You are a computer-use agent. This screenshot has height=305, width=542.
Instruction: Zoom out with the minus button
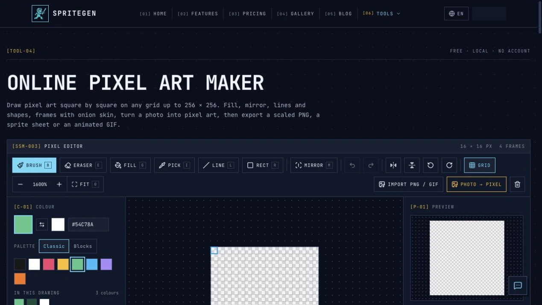coord(20,185)
